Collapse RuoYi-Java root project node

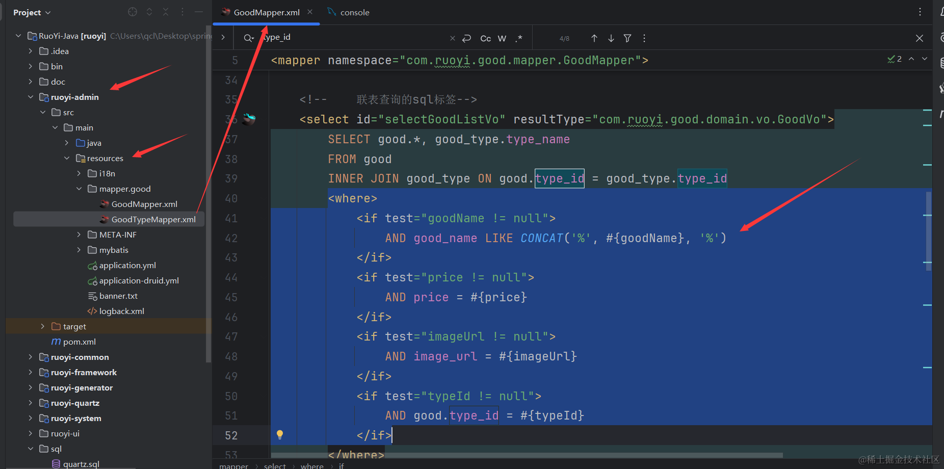(x=18, y=36)
